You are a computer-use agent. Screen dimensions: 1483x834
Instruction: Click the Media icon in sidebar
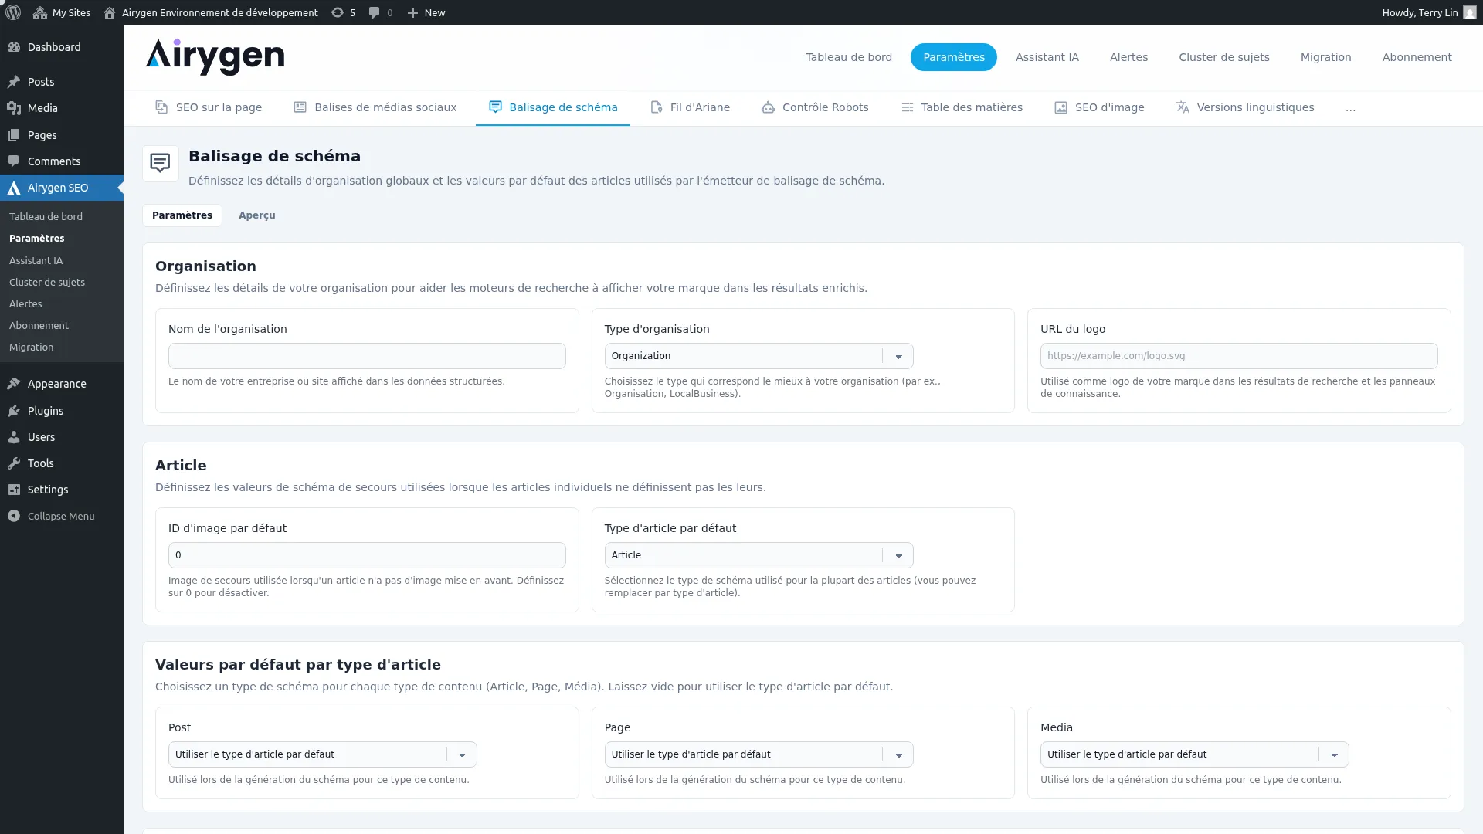click(x=14, y=108)
